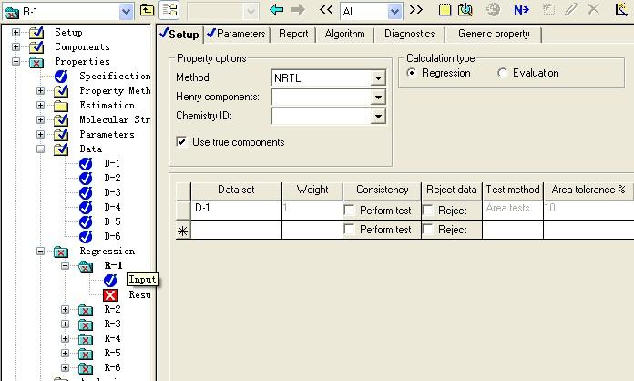Image resolution: width=634 pixels, height=381 pixels.
Task: Select the R-1 folder icon in tree
Action: pos(86,266)
